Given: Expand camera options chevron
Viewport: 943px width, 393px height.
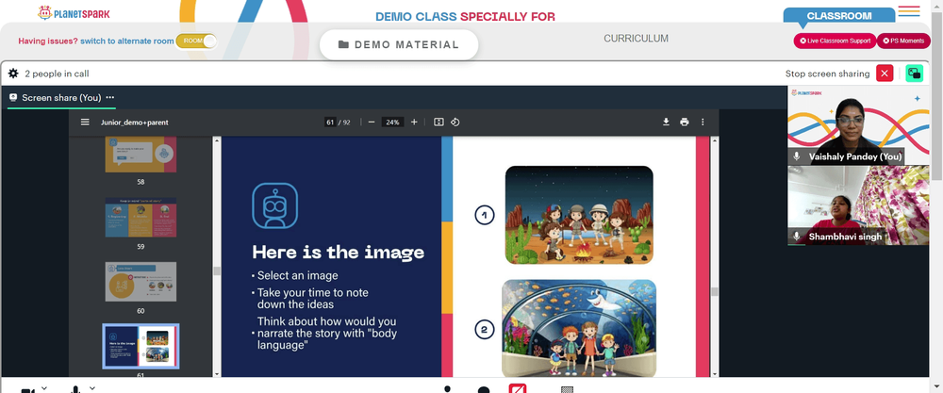Looking at the screenshot, I should [44, 388].
